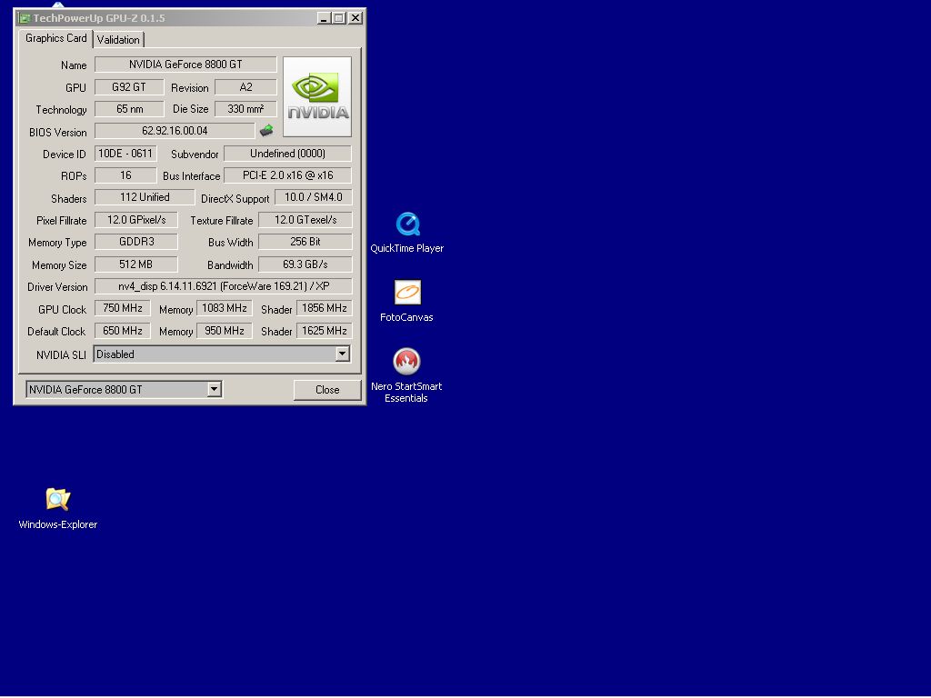Click the ROPs value 16
Viewport: 931px width, 698px height.
(x=125, y=175)
